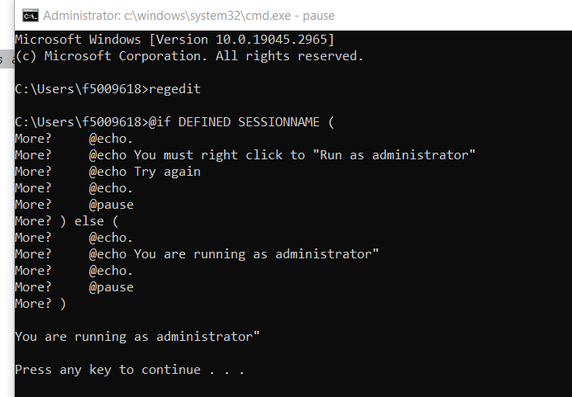Click the @if DEFINED keyword text
Screen dimensions: 572x397
pyautogui.click(x=189, y=121)
